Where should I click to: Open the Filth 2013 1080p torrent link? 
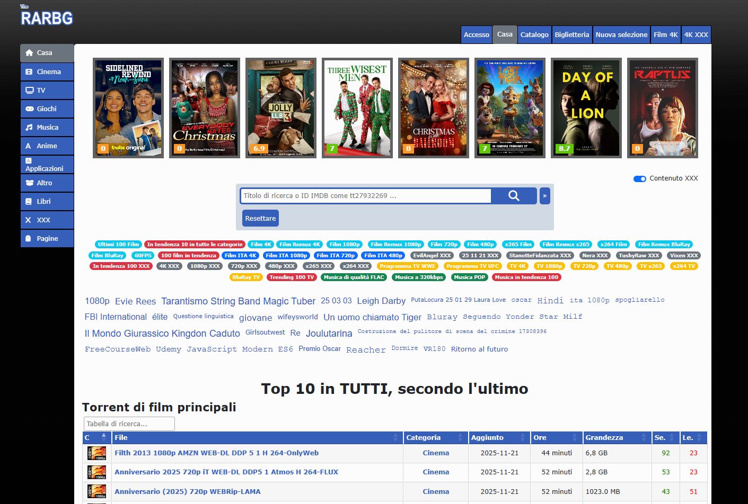(216, 453)
